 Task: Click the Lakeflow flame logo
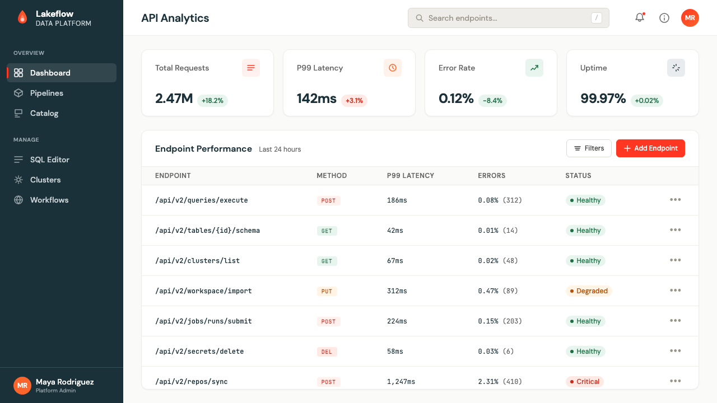point(22,17)
